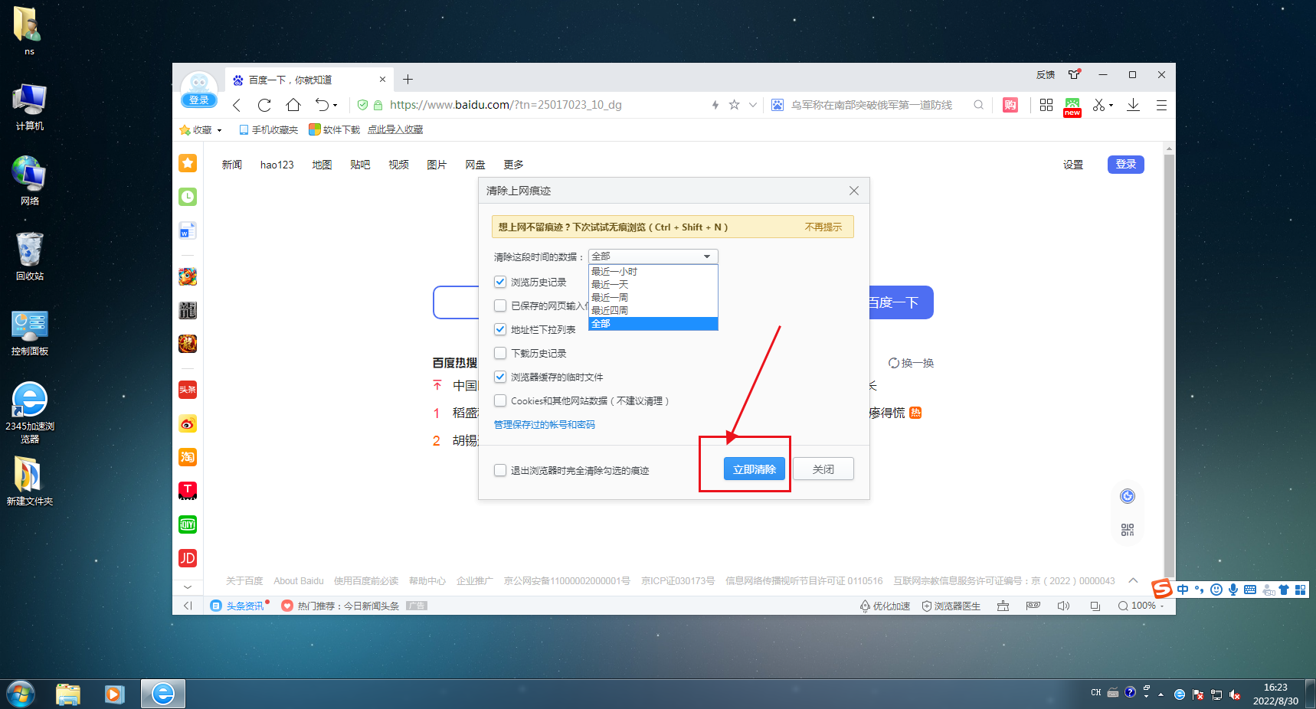The height and width of the screenshot is (709, 1316).
Task: Open the screenshot scissors tool
Action: (1099, 105)
